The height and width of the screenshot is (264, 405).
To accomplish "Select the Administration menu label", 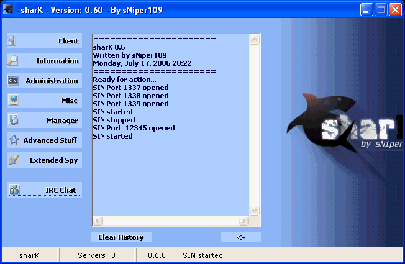I will click(x=52, y=81).
